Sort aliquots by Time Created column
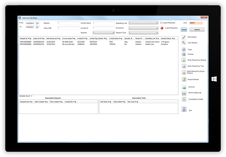Image resolution: width=226 pixels, height=157 pixels. click(56, 102)
